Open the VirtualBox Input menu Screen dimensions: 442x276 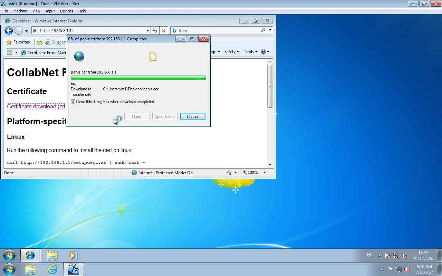point(50,11)
